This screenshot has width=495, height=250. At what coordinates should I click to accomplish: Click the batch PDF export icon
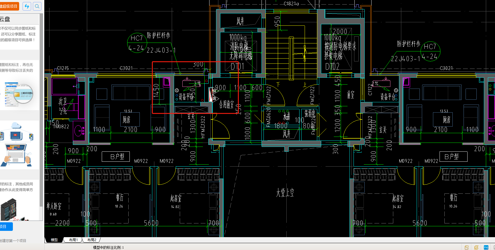pyautogui.click(x=476, y=247)
